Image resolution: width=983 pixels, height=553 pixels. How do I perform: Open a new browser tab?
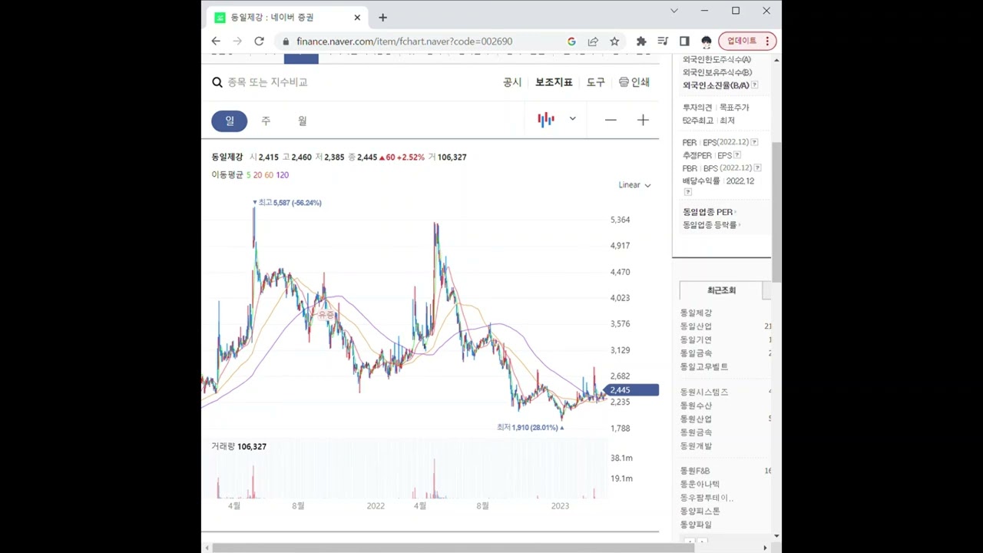[382, 18]
